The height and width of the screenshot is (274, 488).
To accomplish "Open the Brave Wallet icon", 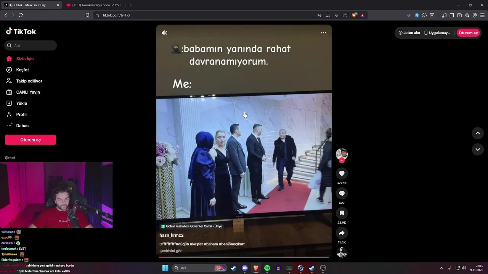I will click(459, 15).
